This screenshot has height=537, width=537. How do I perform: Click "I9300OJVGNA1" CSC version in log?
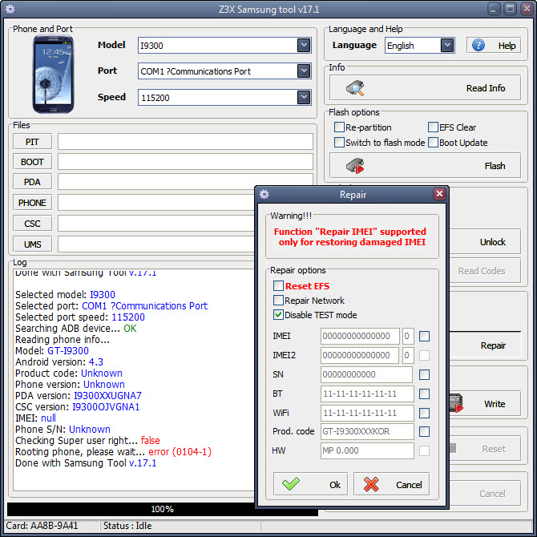pyautogui.click(x=106, y=407)
